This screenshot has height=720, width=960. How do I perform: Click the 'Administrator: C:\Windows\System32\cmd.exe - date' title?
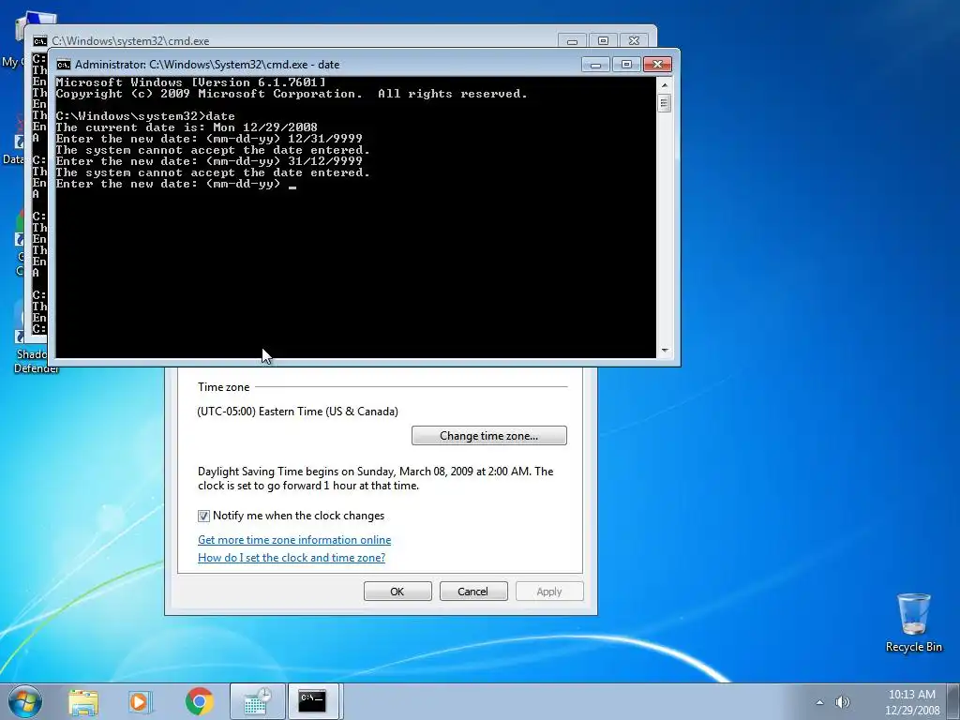click(207, 65)
